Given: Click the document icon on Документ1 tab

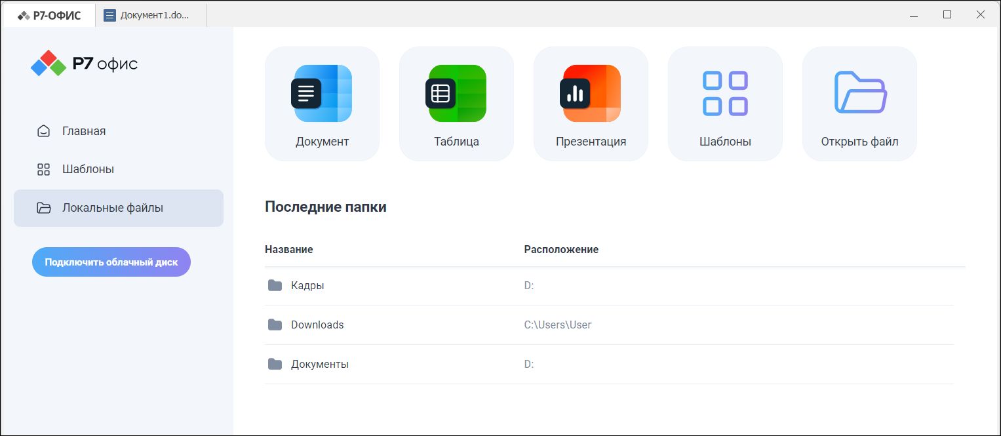Looking at the screenshot, I should 109,15.
